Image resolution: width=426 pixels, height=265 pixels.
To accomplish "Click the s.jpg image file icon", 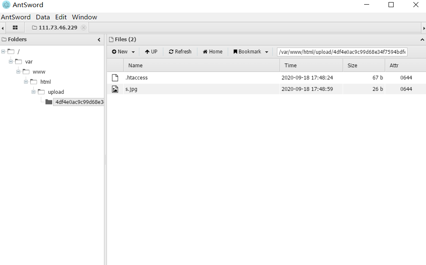I will tap(115, 89).
